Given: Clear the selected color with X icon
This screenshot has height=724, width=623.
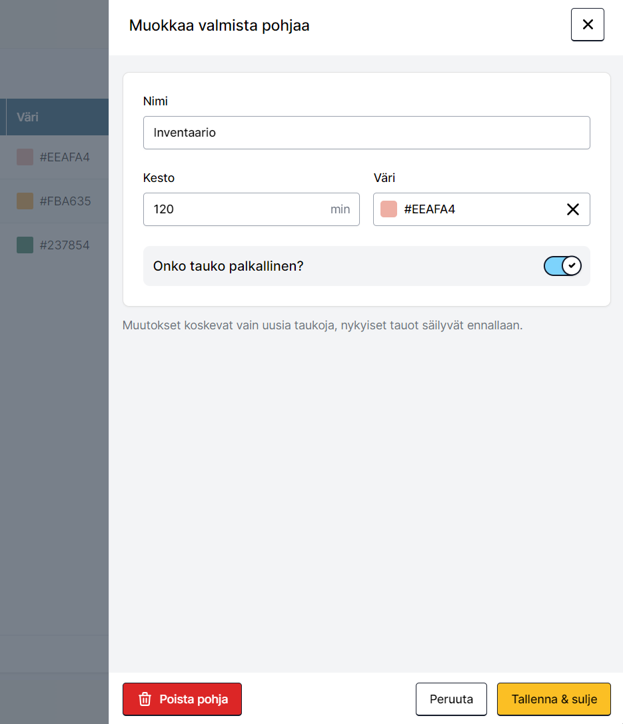Looking at the screenshot, I should 572,209.
